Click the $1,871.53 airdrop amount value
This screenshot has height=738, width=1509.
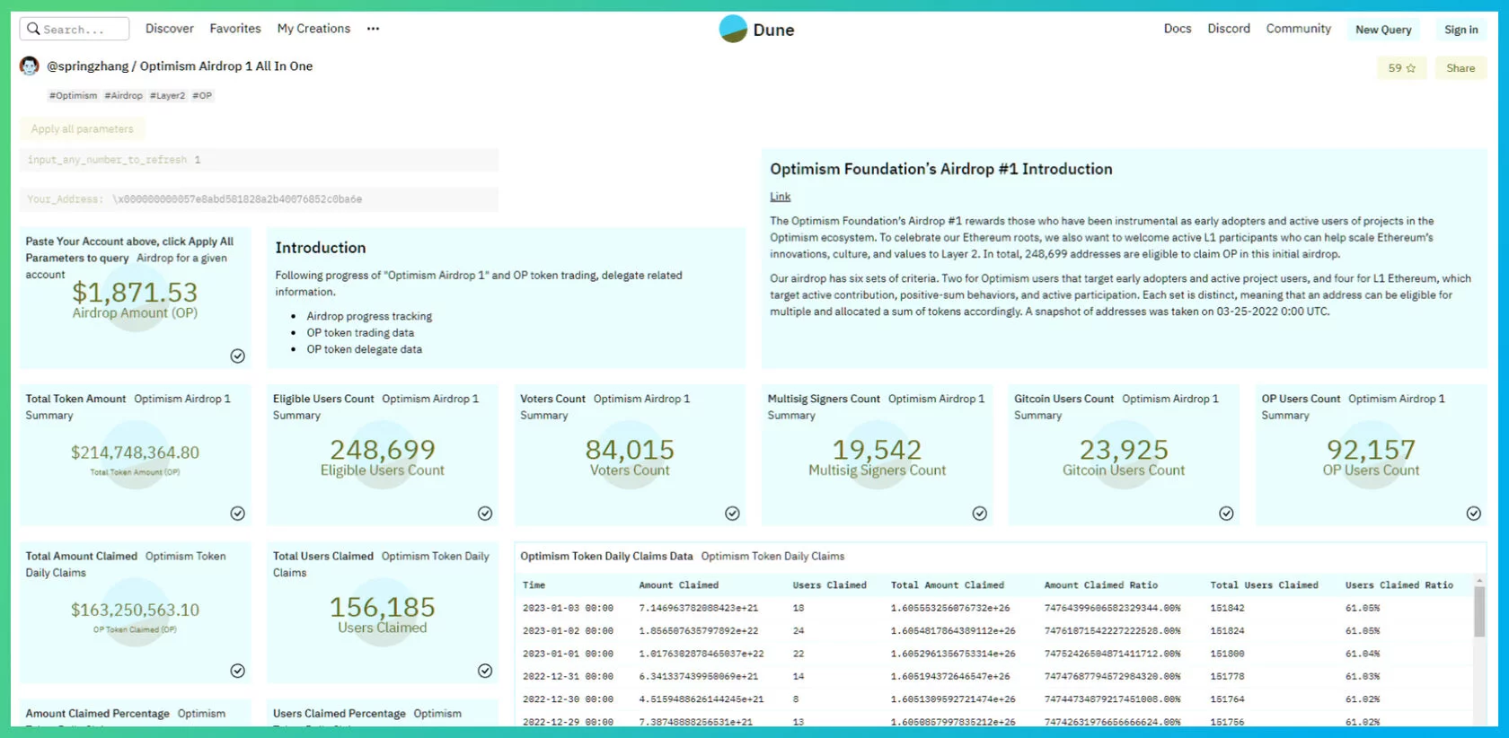tap(135, 292)
